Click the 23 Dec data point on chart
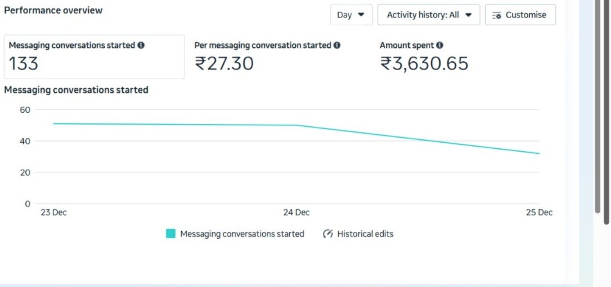This screenshot has width=611, height=287. pyautogui.click(x=53, y=124)
